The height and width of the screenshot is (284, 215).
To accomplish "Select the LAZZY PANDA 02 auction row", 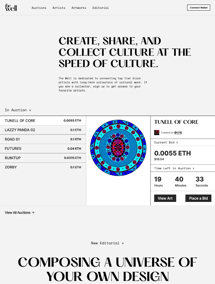I will [43, 130].
